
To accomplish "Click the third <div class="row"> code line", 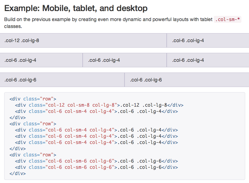I will 33,155.
